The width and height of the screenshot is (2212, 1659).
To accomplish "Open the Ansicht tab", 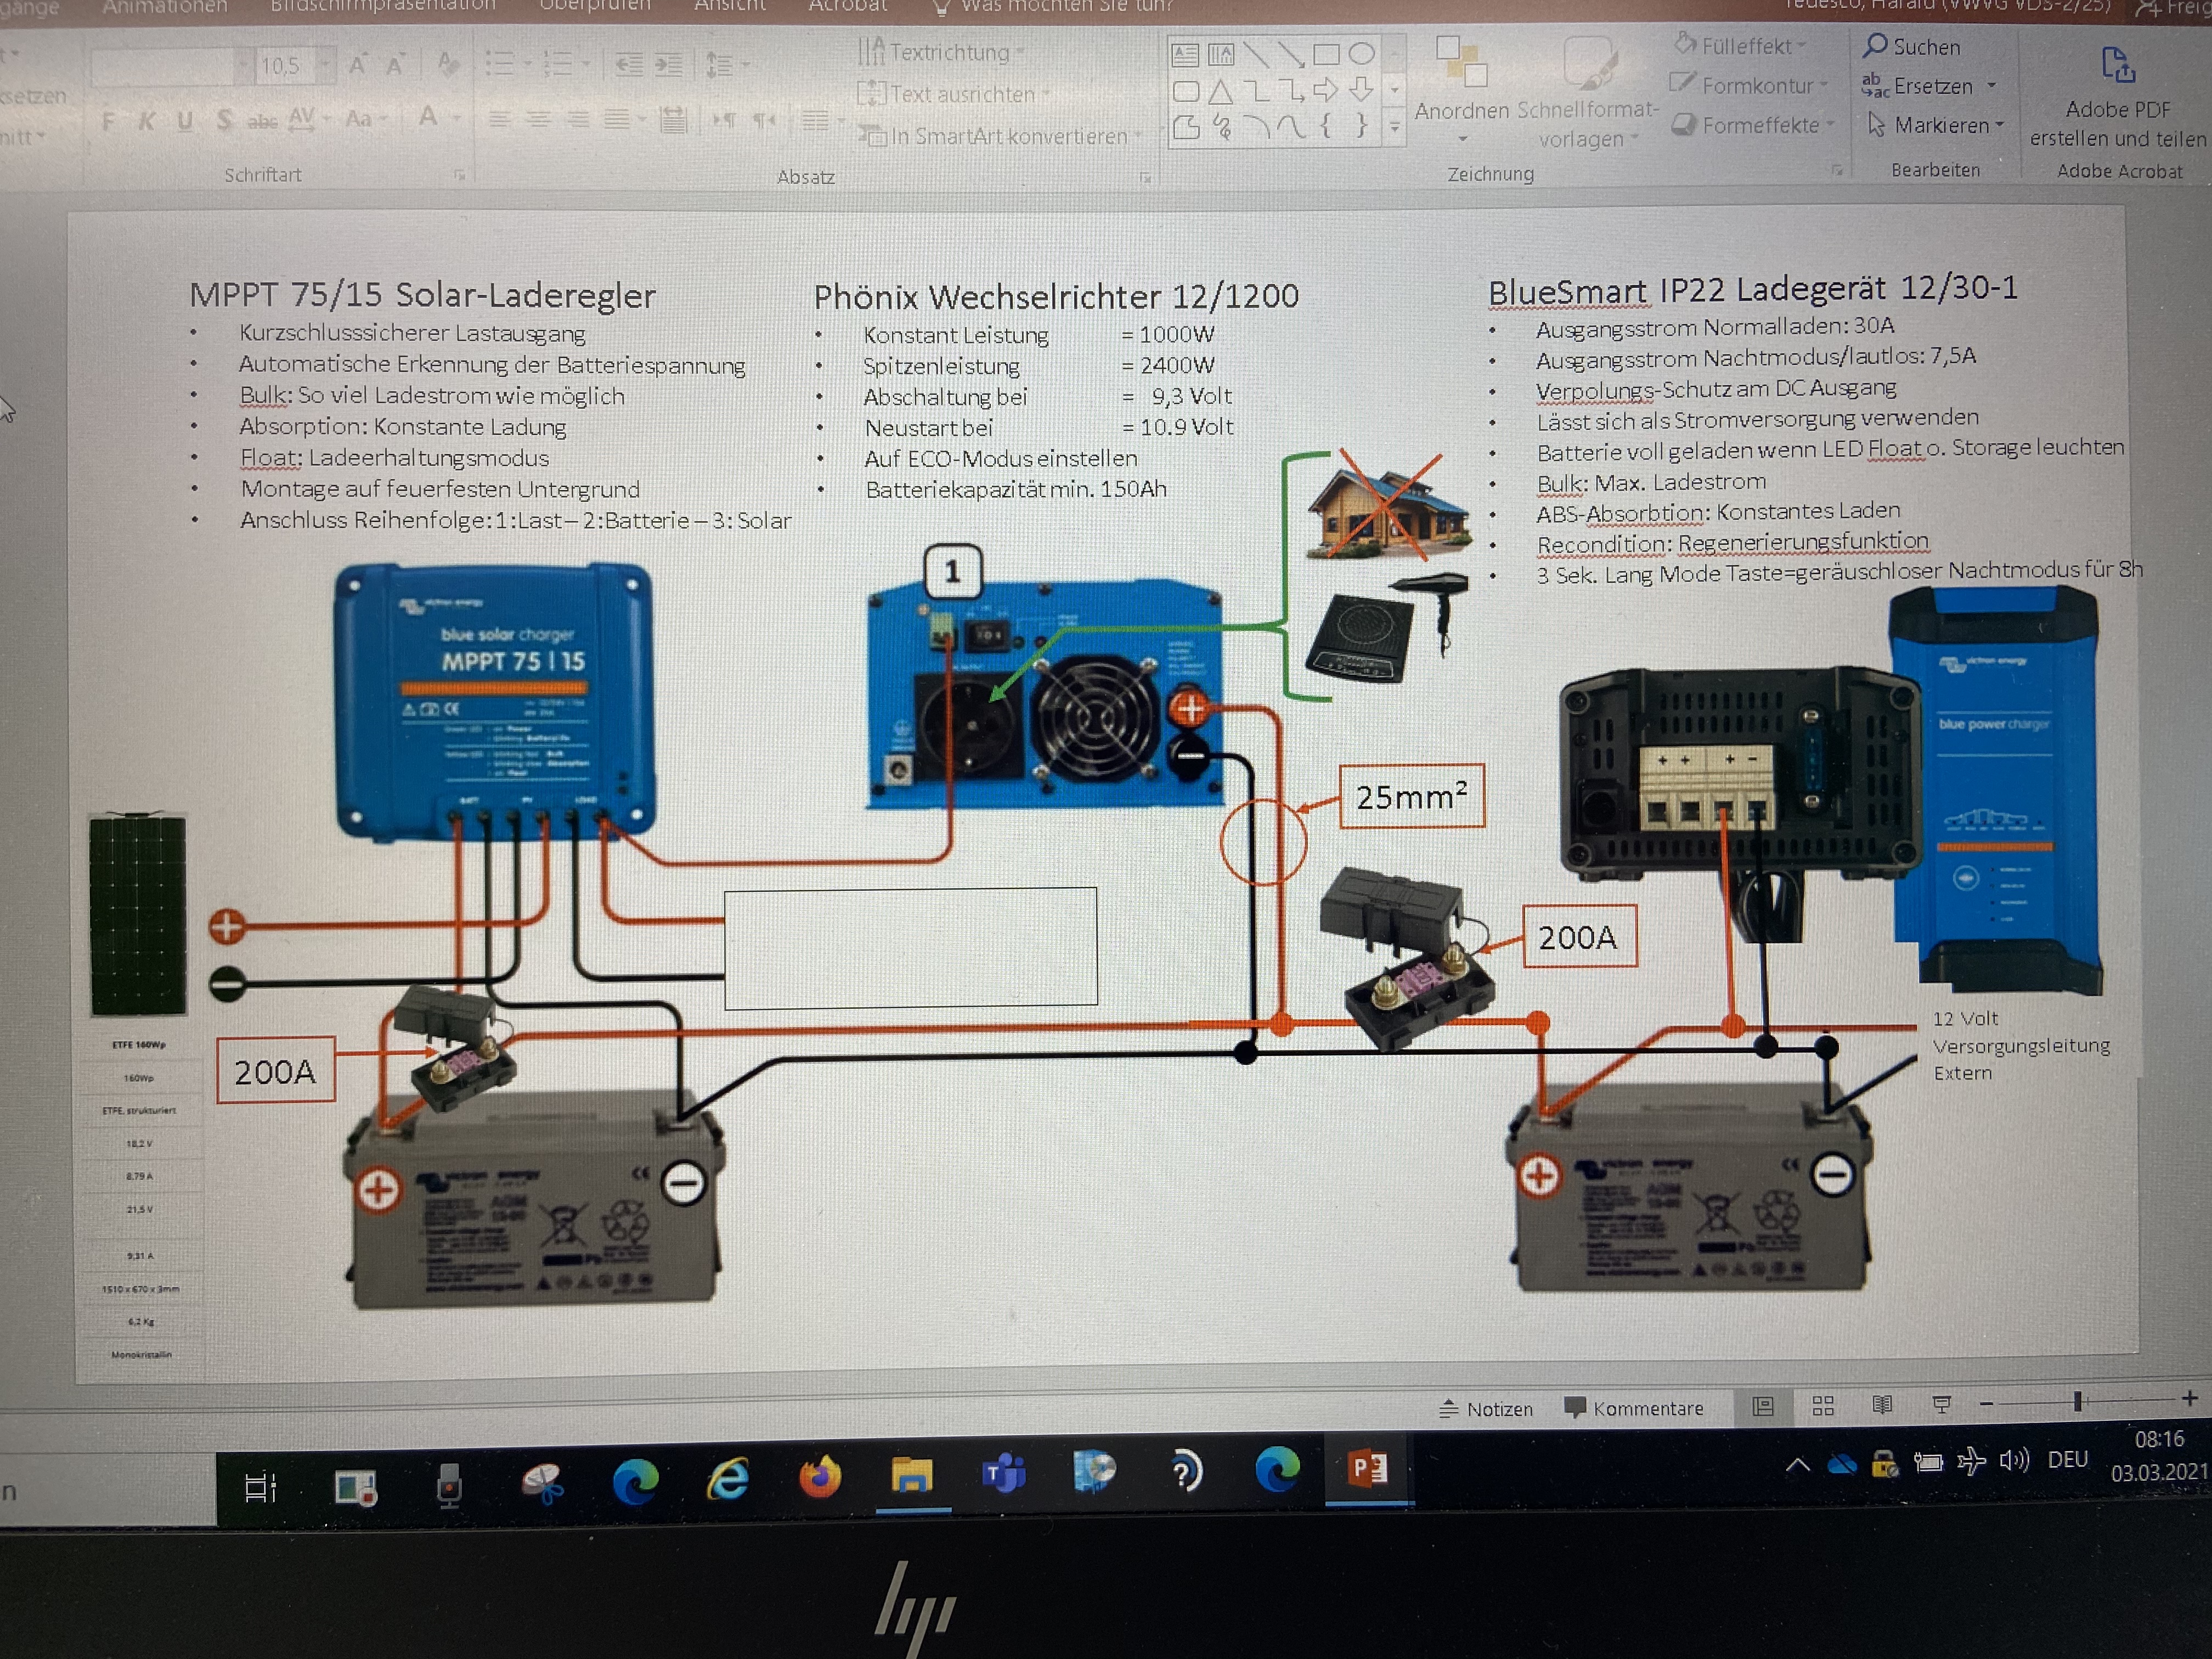I will tap(730, 6).
